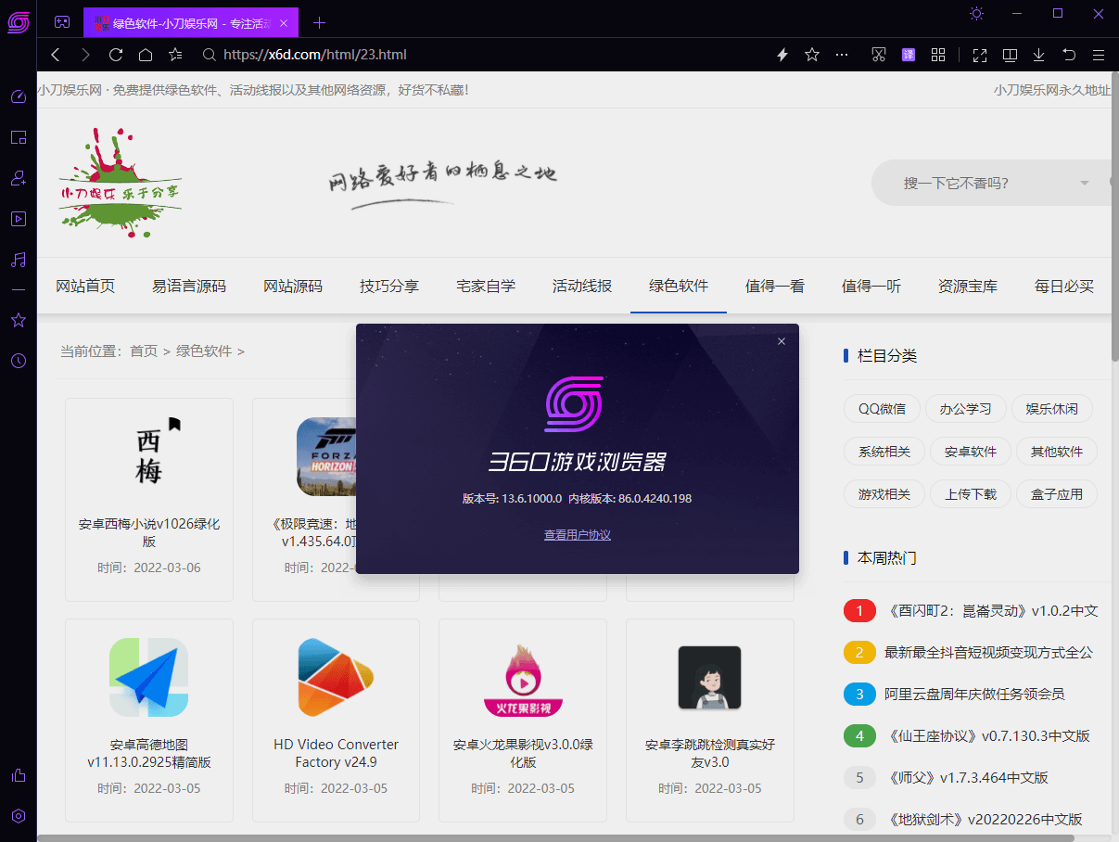This screenshot has width=1119, height=842.
Task: Click the scissors screenshot icon in toolbar
Action: (x=879, y=55)
